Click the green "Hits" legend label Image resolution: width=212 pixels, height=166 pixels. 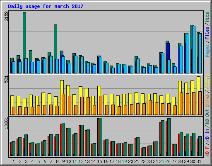coord(207,17)
